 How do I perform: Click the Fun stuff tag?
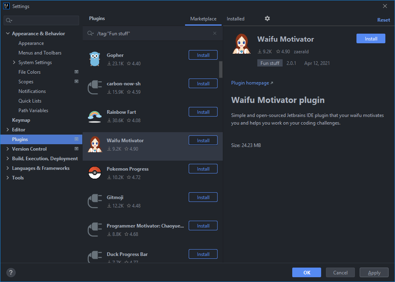click(x=270, y=63)
